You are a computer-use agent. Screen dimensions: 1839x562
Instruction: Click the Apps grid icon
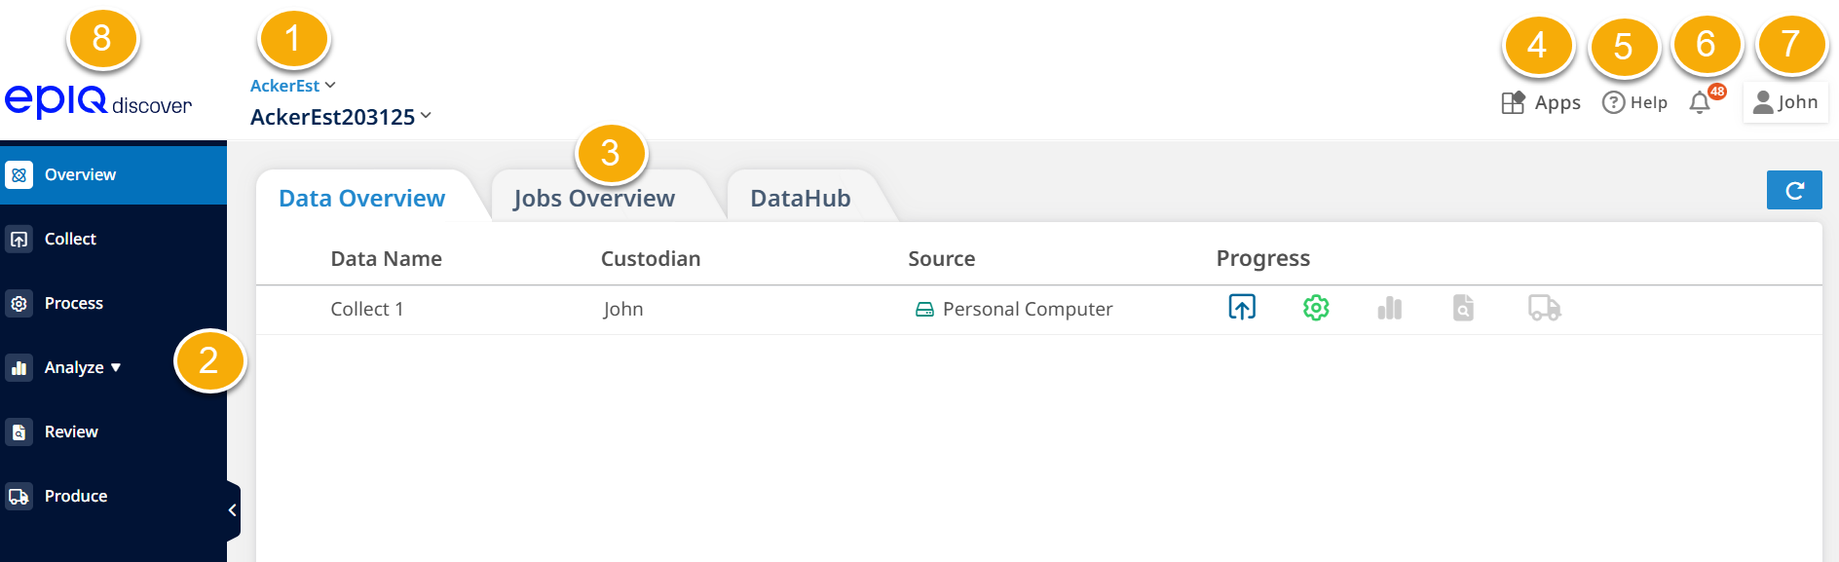[x=1513, y=102]
